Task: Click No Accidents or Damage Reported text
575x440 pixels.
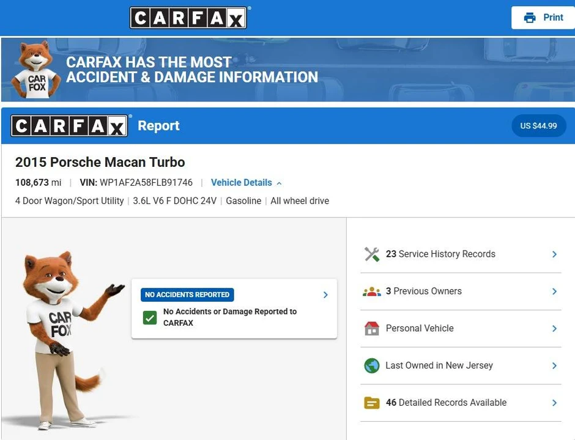Action: 230,317
